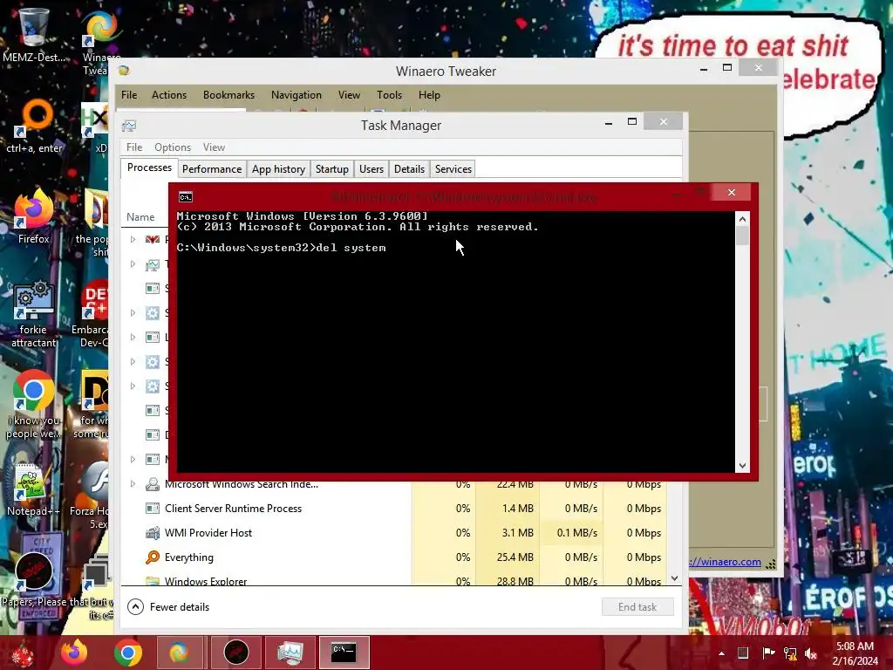Switch to Command Prompt on the taskbar
Screen dimensions: 893x670
(x=344, y=653)
